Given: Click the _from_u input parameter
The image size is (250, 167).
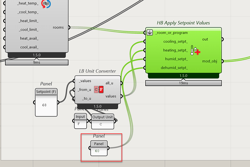Looking at the screenshot, I should (85, 90).
